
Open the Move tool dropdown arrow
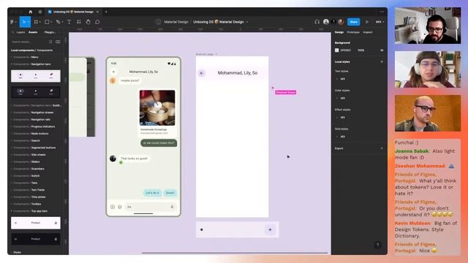click(29, 22)
